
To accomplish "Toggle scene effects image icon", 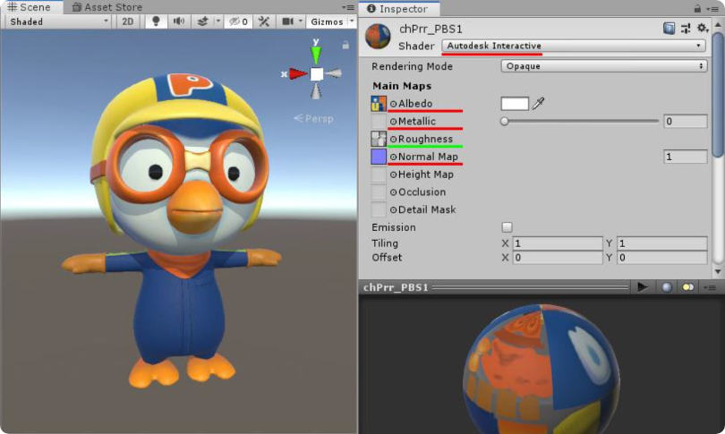I will pos(202,21).
